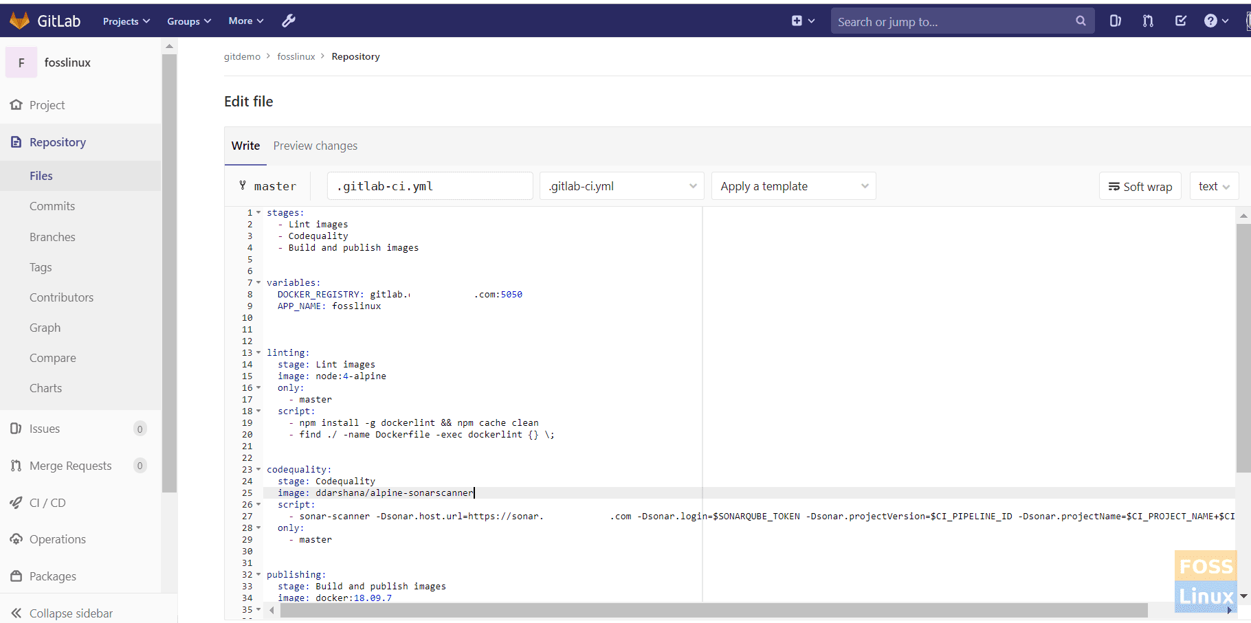
Task: Open the Projects menu in navbar
Action: 126,21
